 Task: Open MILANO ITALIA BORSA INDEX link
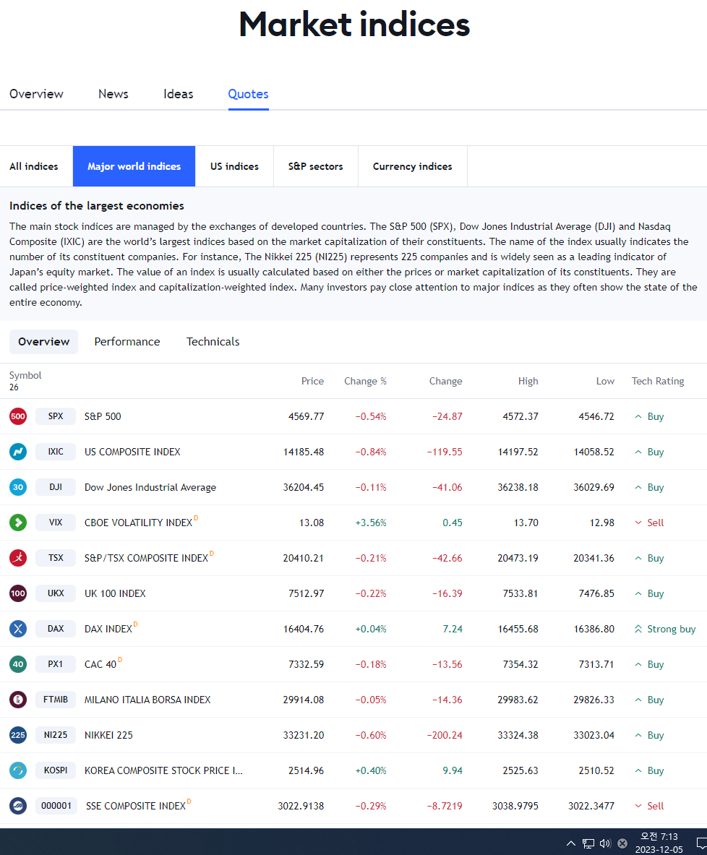(147, 700)
